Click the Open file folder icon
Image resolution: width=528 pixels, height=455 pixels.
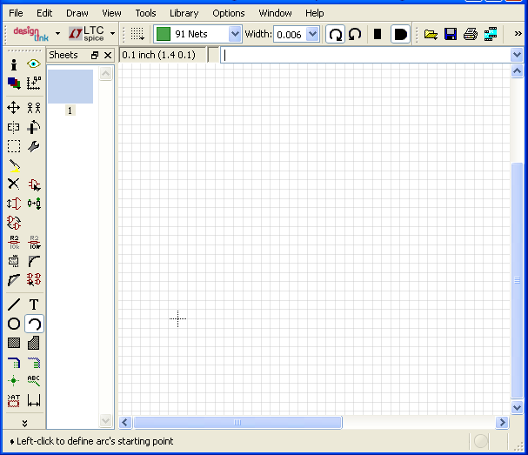tap(431, 34)
